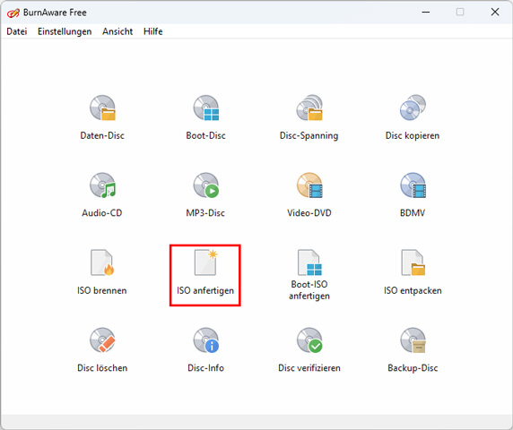513x430 pixels.
Task: Close the BurnAware Free window
Action: point(495,12)
